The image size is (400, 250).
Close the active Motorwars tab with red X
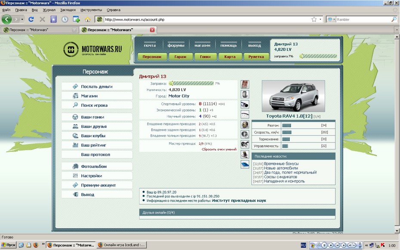tap(152, 30)
